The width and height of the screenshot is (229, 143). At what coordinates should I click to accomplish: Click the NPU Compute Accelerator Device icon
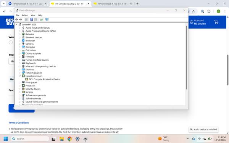[x=27, y=79]
